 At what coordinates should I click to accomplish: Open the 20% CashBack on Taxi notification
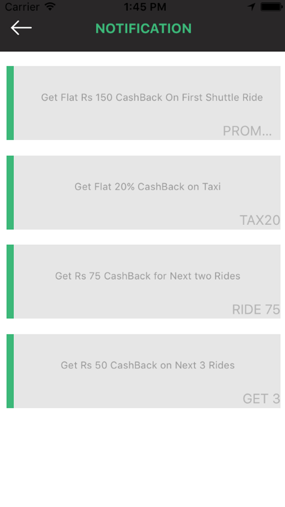point(144,192)
